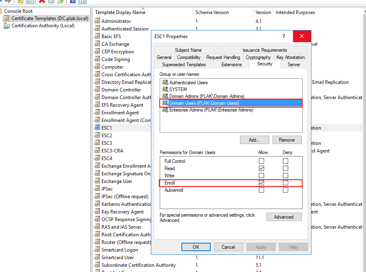Click the Smartcard Logon template icon

97,250
